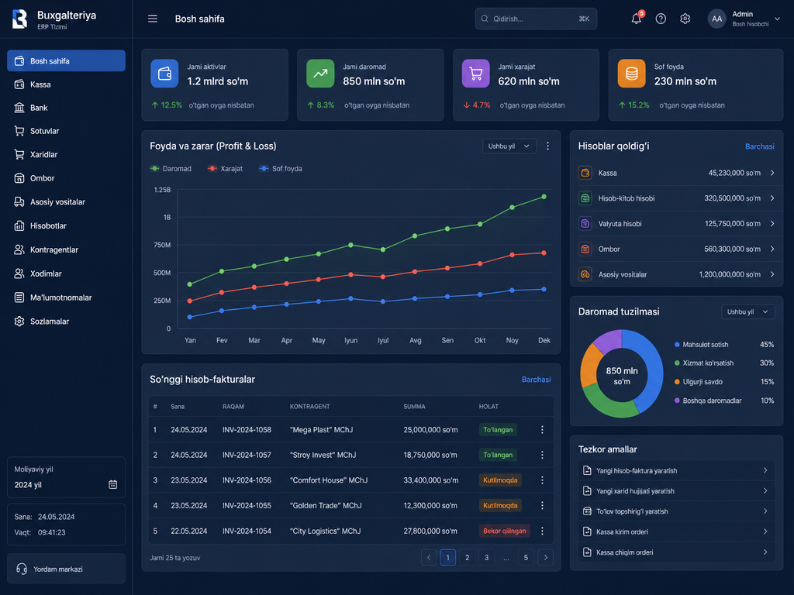The image size is (794, 595).
Task: Go to page 2 of invoices
Action: click(x=467, y=558)
